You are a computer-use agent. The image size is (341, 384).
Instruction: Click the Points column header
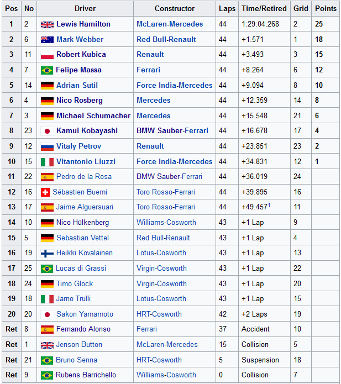point(326,9)
